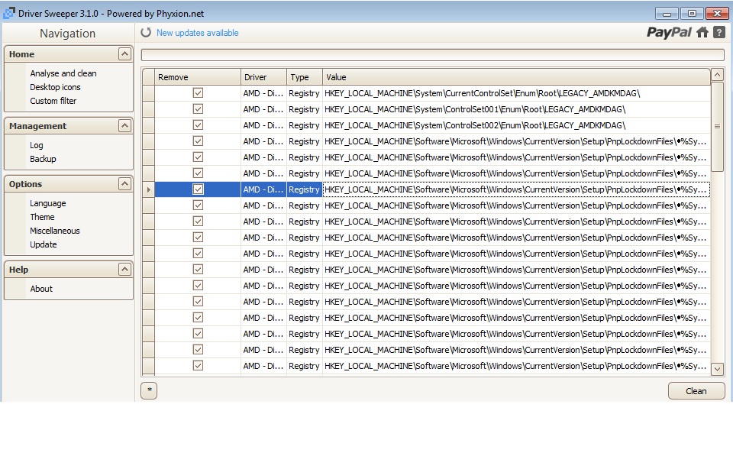Open the New updates available link
Screen dimensions: 733x469
pyautogui.click(x=197, y=33)
